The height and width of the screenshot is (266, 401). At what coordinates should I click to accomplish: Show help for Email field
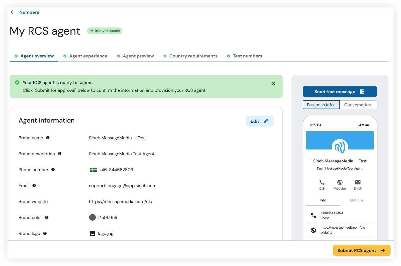(34, 185)
